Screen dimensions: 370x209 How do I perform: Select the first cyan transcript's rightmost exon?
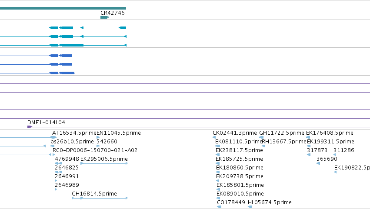(x=123, y=28)
